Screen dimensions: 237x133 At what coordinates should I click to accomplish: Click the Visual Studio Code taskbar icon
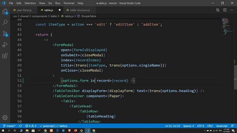[x=88, y=130]
